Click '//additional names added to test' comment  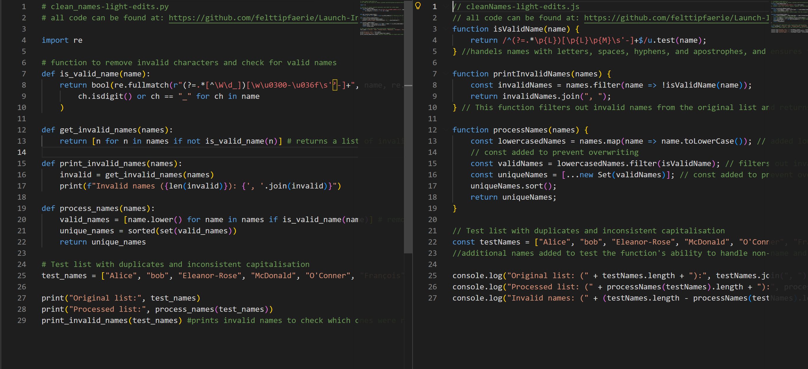[x=610, y=253]
